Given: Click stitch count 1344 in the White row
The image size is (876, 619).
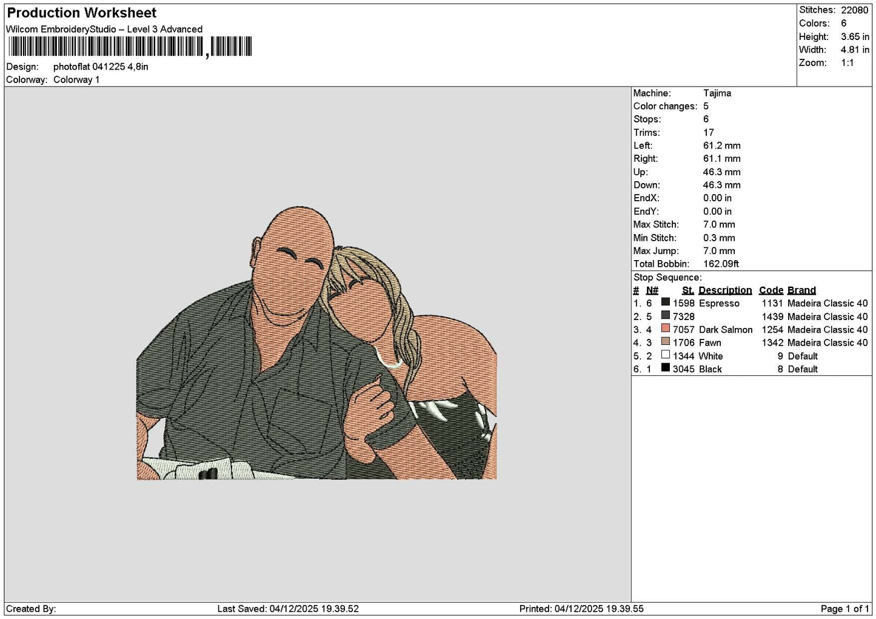Looking at the screenshot, I should (x=683, y=356).
